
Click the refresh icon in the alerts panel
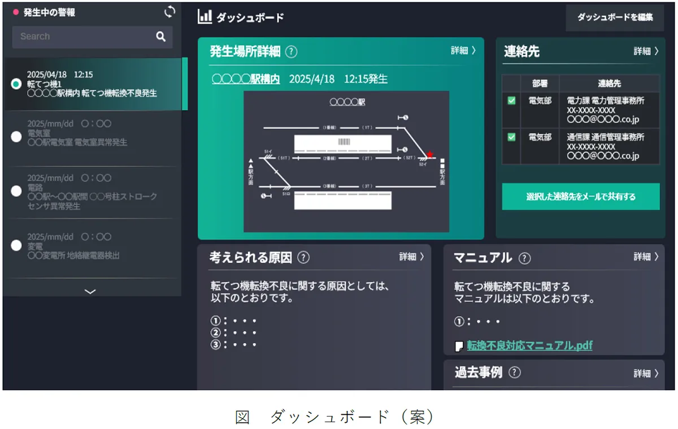[169, 11]
